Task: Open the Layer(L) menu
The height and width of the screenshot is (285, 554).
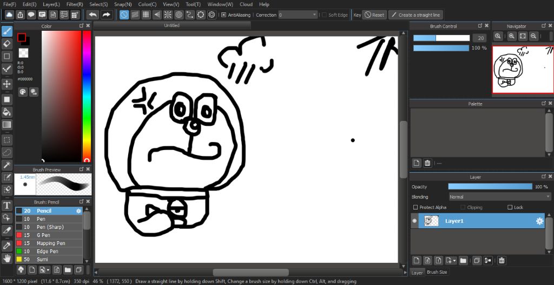Action: point(51,4)
